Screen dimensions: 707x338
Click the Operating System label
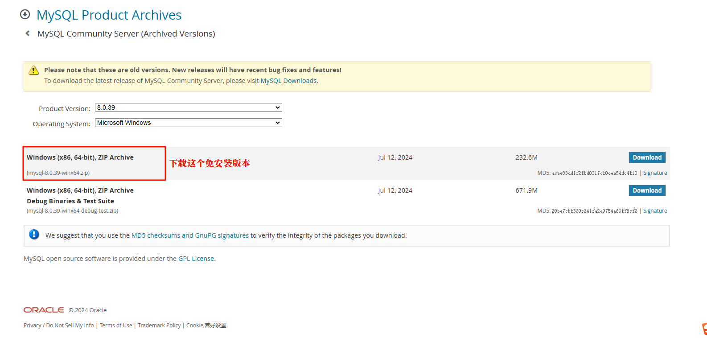point(62,124)
